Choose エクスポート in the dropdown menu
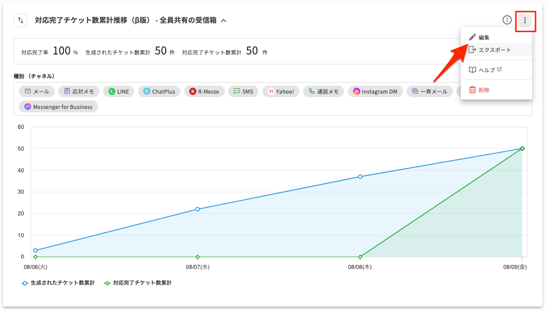The image size is (546, 310). (495, 50)
